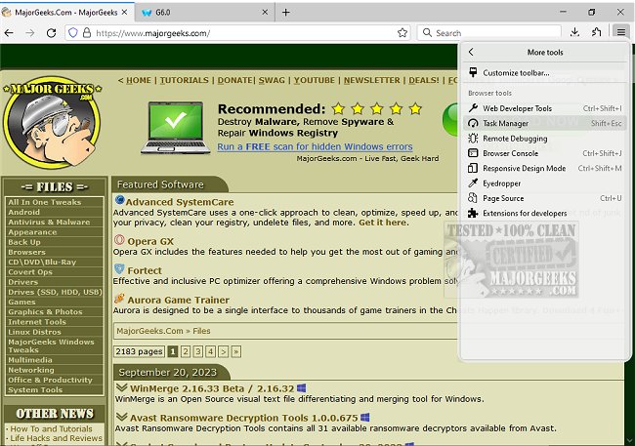Click the Customize toolbar brush icon
635x446 pixels.
pos(473,72)
